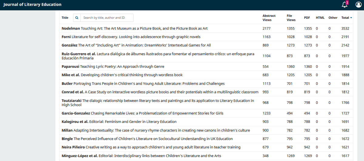Select Toutziaraki dialogic relationship article row
Viewport: 364px width, 161px height.
click(x=206, y=103)
